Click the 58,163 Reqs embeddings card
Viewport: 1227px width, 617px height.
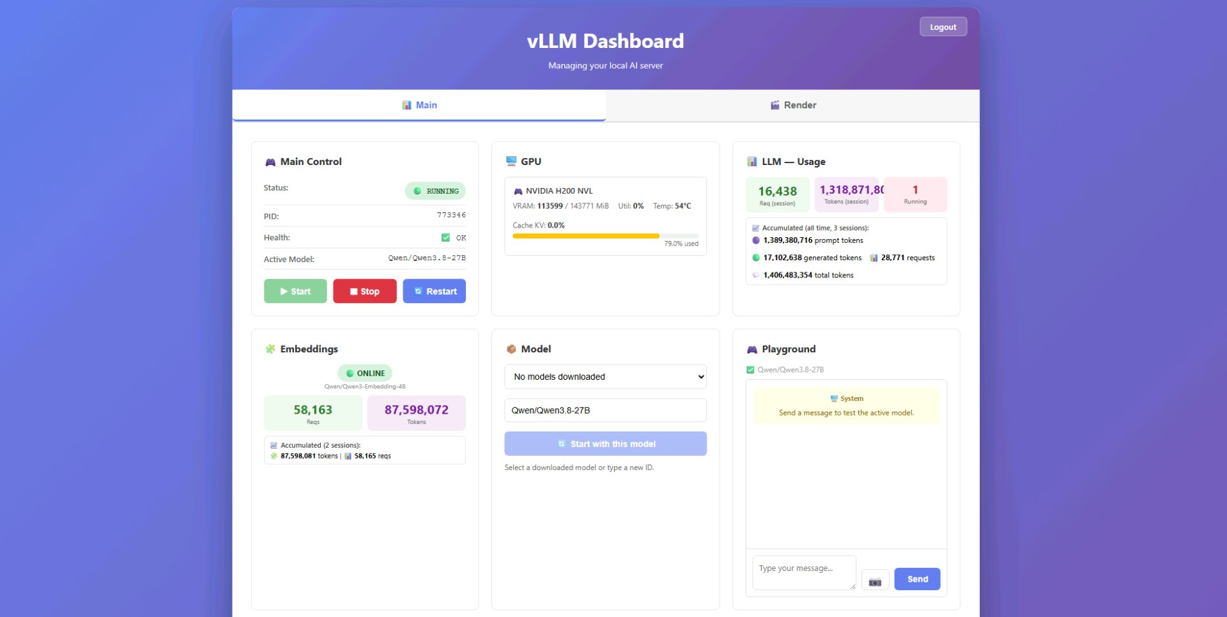coord(313,413)
